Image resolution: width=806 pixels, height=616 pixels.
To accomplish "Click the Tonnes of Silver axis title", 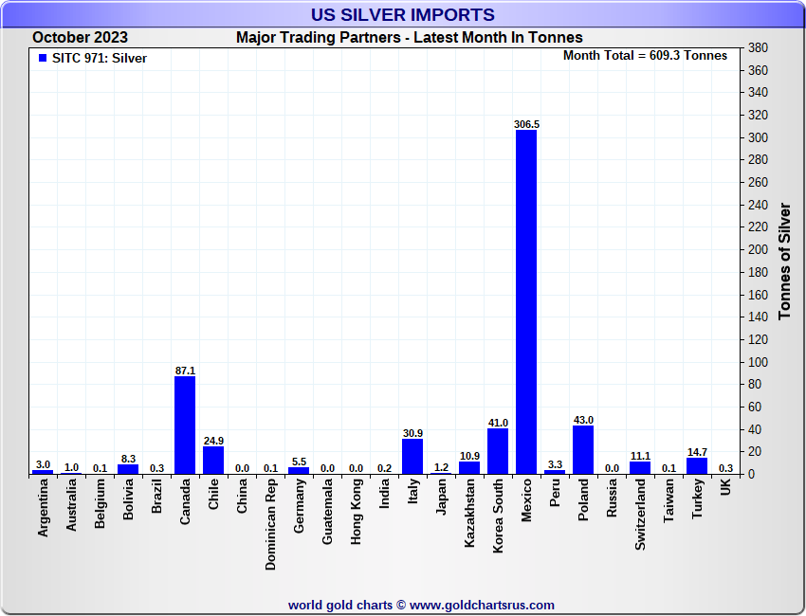I will (x=784, y=260).
